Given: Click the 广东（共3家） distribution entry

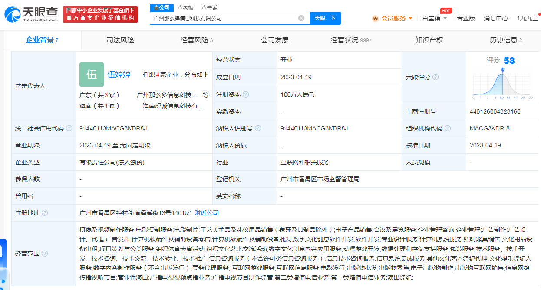Looking at the screenshot, I should tap(99, 95).
